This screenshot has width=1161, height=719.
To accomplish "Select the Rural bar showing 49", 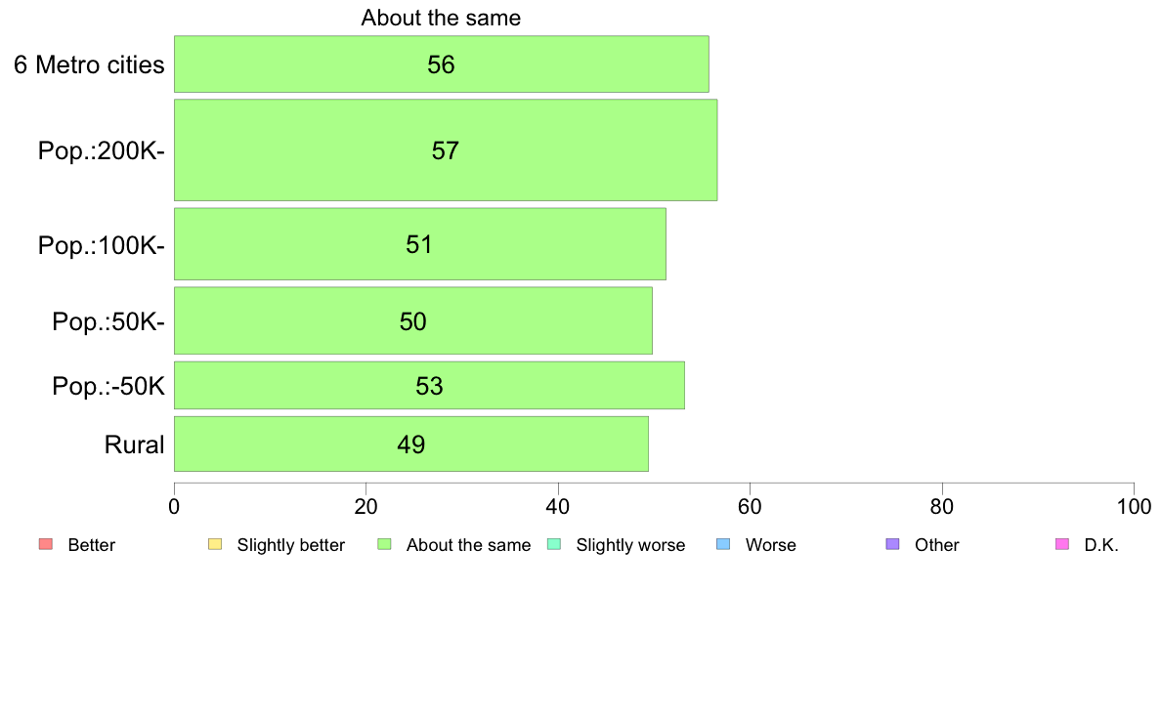I will click(x=410, y=444).
